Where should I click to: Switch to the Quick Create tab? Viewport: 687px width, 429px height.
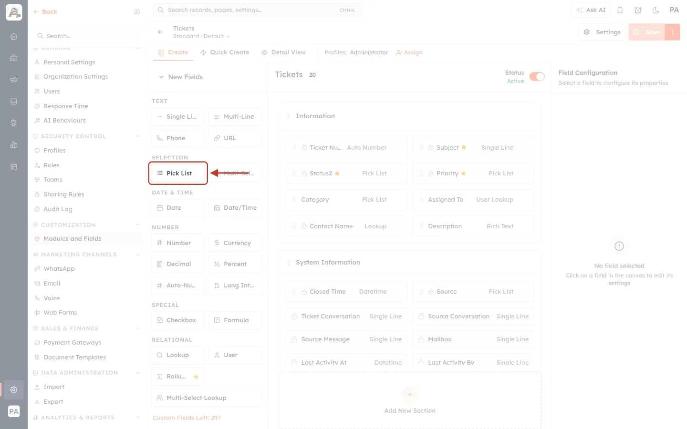coord(225,52)
